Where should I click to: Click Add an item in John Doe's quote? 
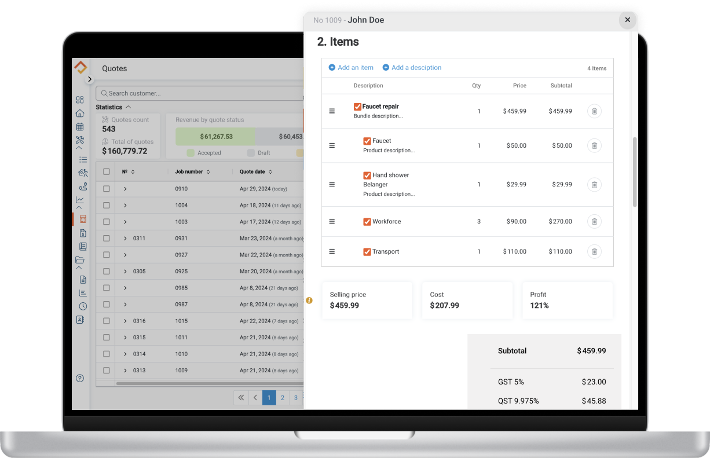click(x=351, y=67)
